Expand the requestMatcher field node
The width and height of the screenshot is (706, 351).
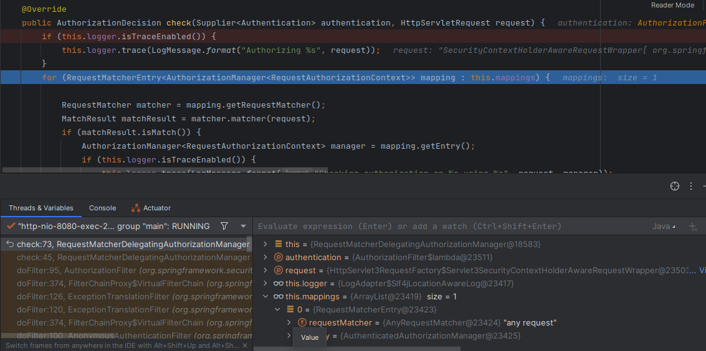pos(289,322)
